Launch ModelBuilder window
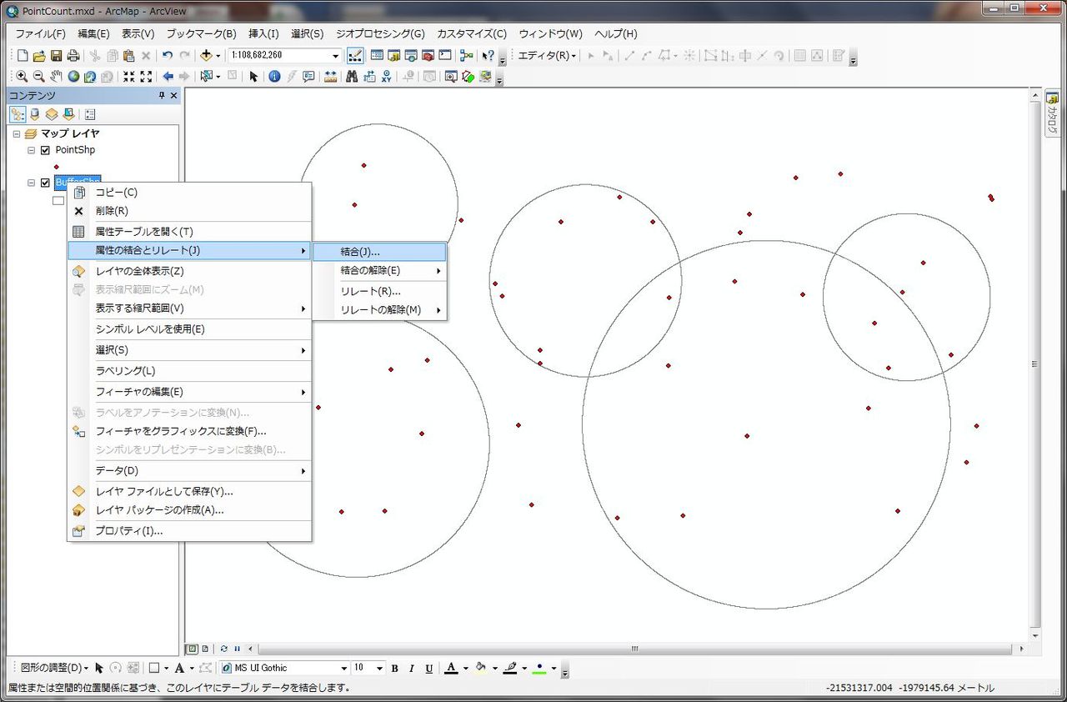 (x=466, y=56)
